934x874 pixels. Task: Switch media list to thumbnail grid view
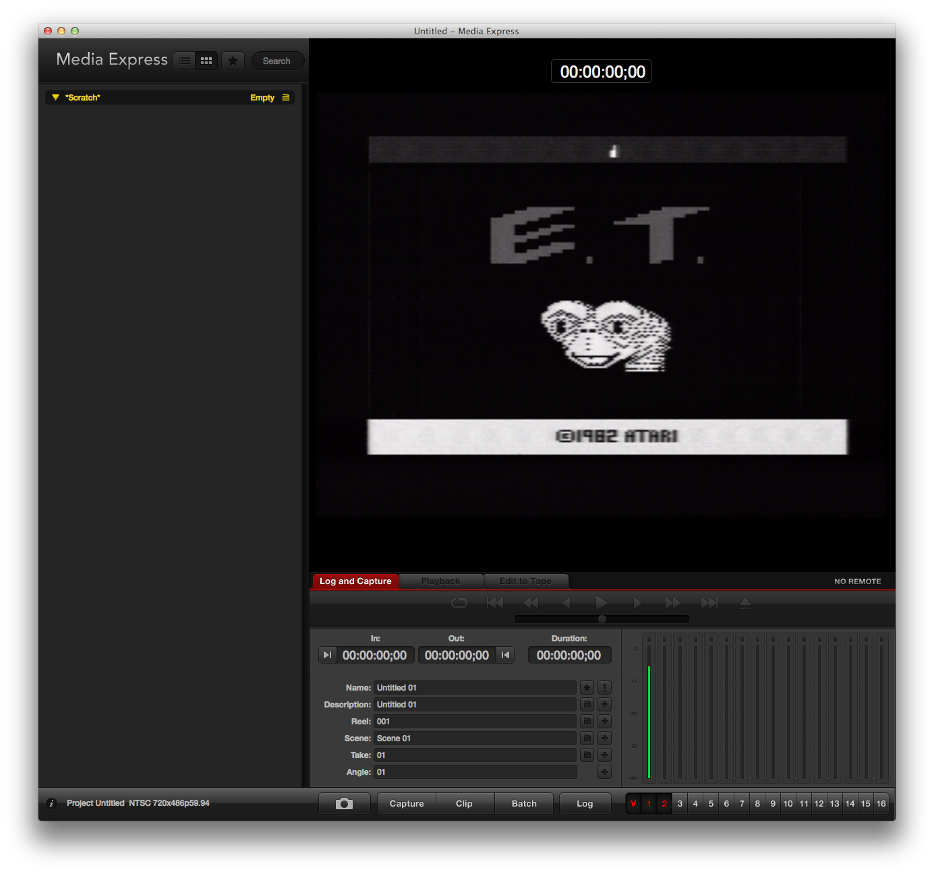pos(206,61)
